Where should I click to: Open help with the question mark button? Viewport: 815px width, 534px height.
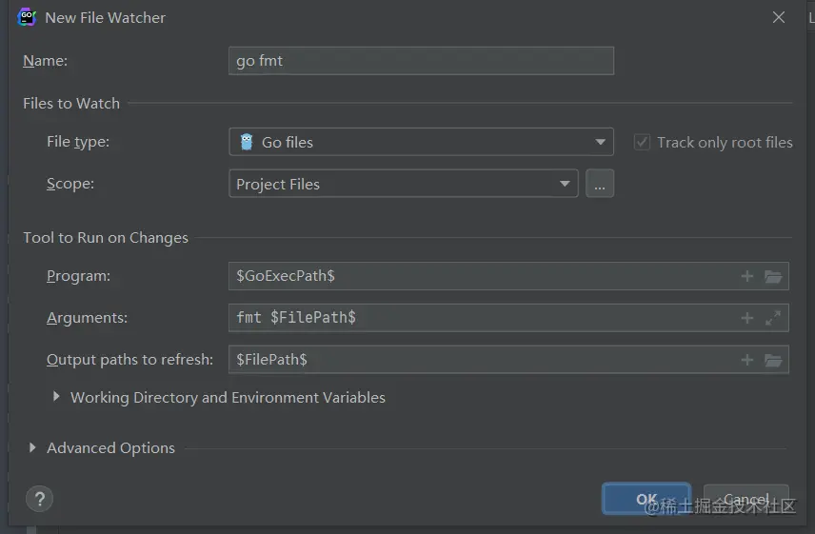tap(39, 499)
